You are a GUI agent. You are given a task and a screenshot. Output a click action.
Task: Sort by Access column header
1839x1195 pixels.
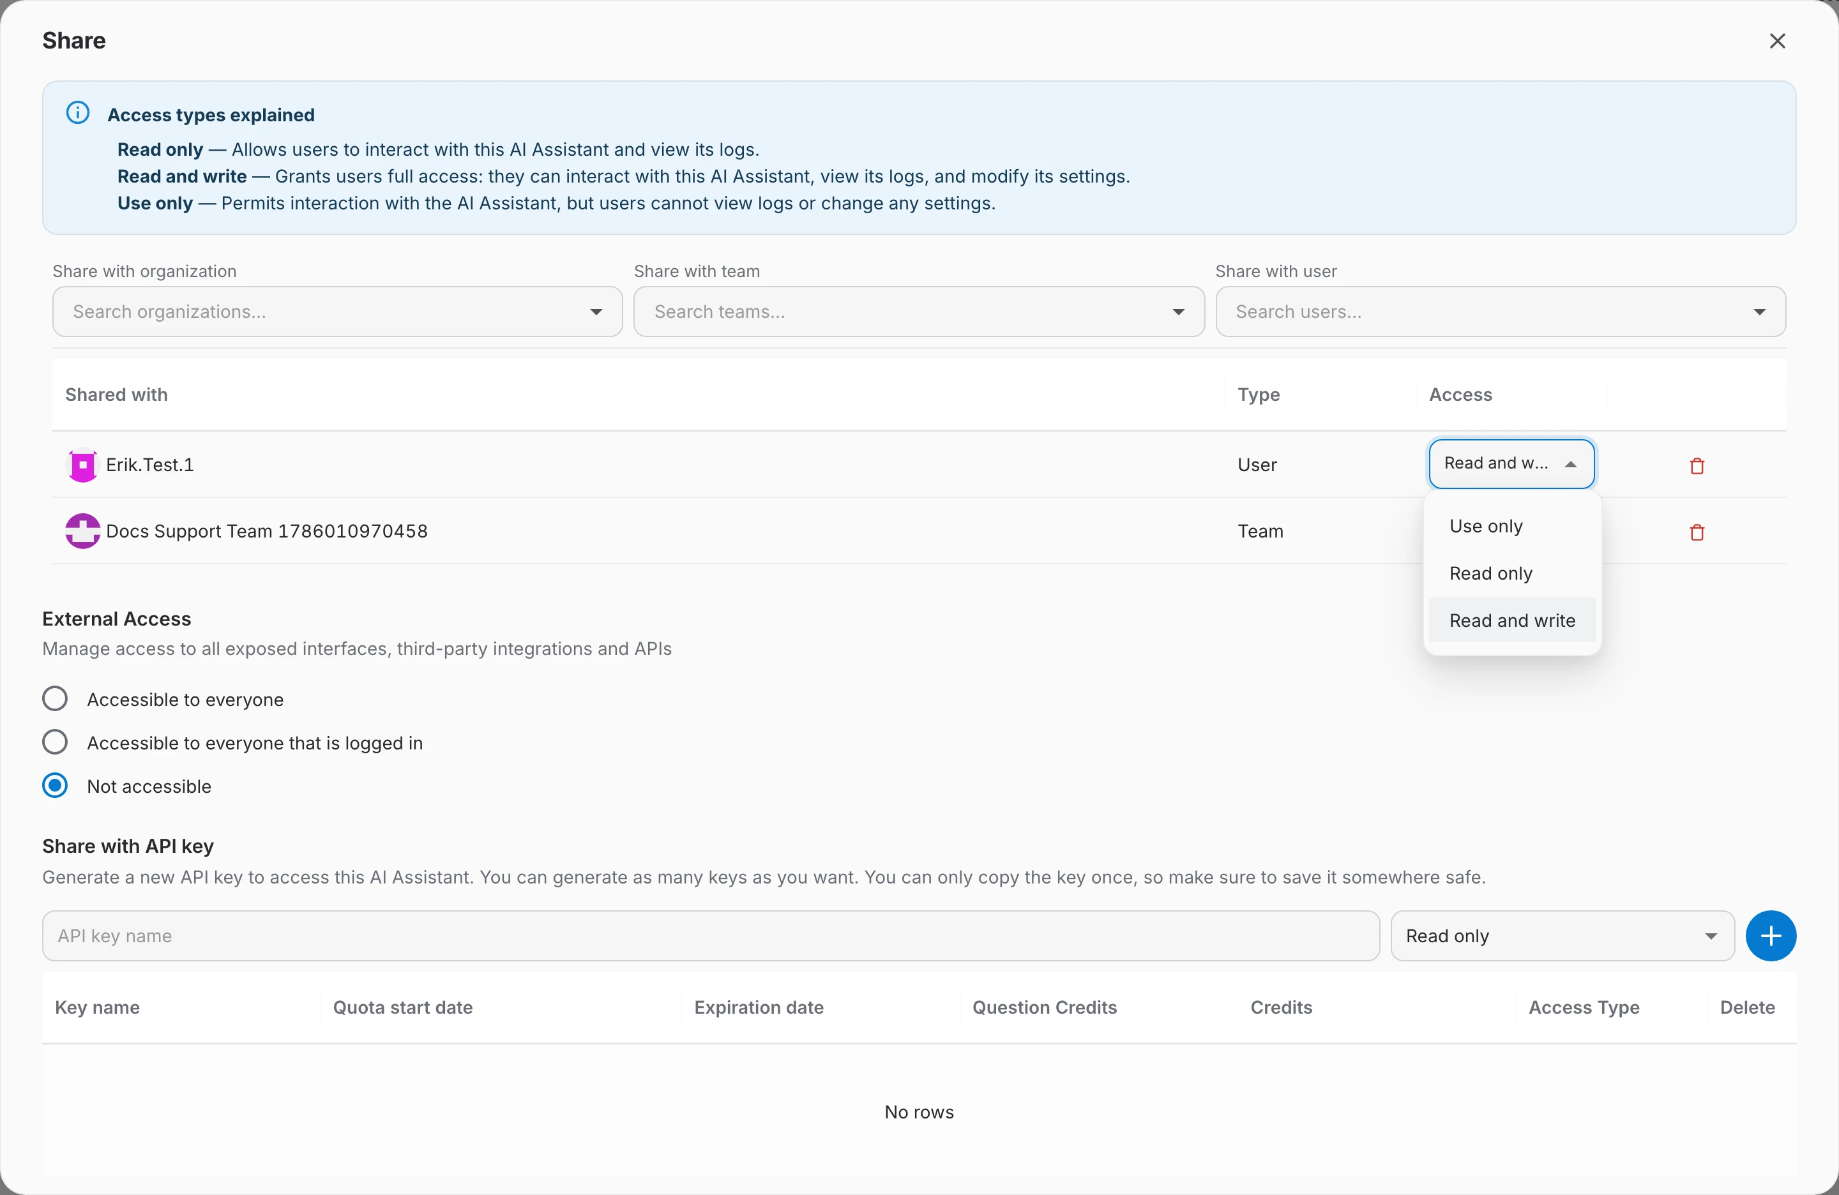[1460, 395]
